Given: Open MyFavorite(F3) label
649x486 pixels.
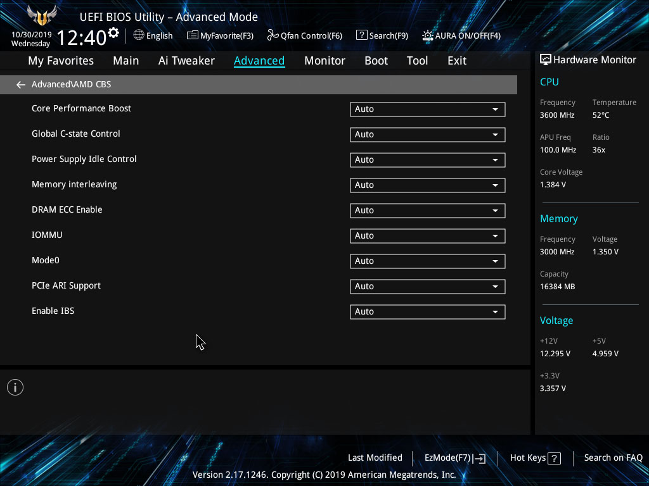Looking at the screenshot, I should [x=227, y=36].
